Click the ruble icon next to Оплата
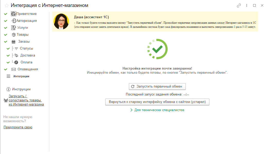The image size is (266, 154). (16, 62)
